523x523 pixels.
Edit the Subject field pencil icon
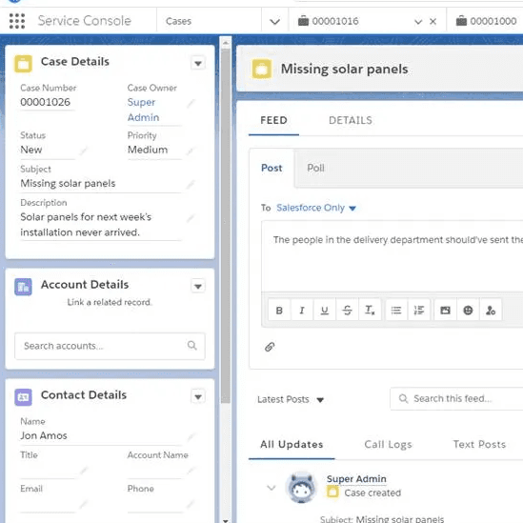pos(191,184)
